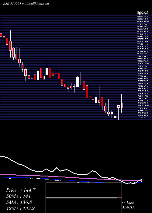
Task: Click the '50MA : 141' readout
Action: click(x=18, y=196)
